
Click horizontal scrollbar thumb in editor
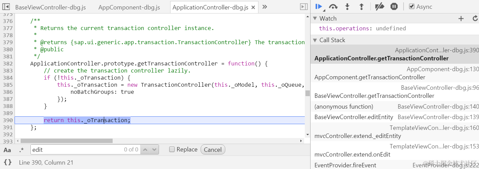pos(67,141)
